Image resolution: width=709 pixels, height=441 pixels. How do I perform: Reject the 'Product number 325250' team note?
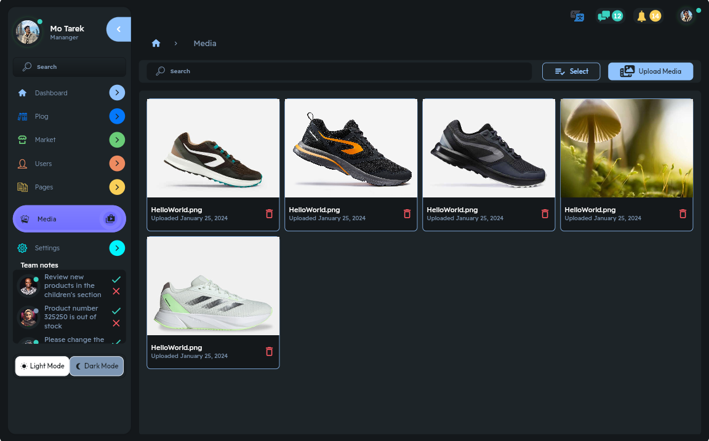click(116, 324)
